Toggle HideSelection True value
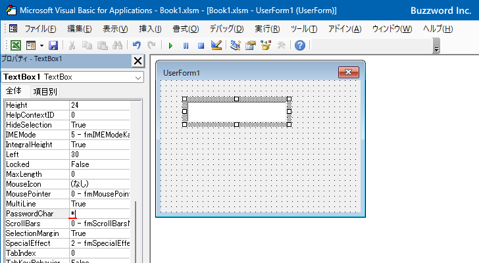This screenshot has width=479, height=263. pyautogui.click(x=99, y=125)
